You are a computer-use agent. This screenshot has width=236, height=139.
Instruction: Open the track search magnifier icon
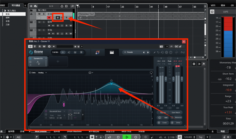click(x=73, y=6)
